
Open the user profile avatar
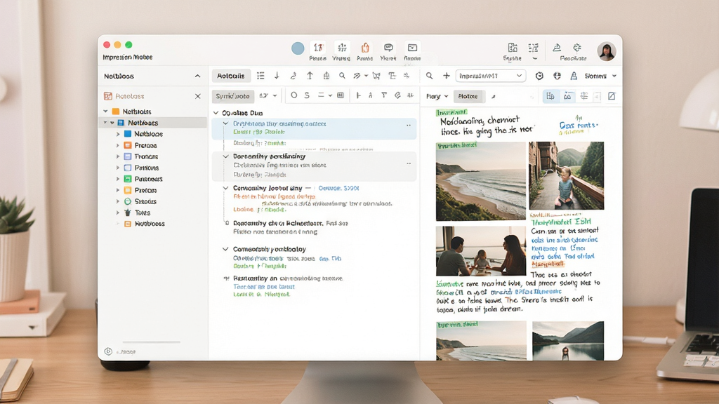[x=606, y=51]
